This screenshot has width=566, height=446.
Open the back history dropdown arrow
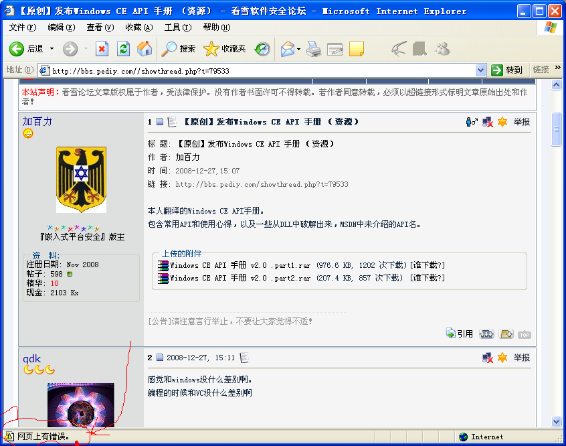pos(52,49)
